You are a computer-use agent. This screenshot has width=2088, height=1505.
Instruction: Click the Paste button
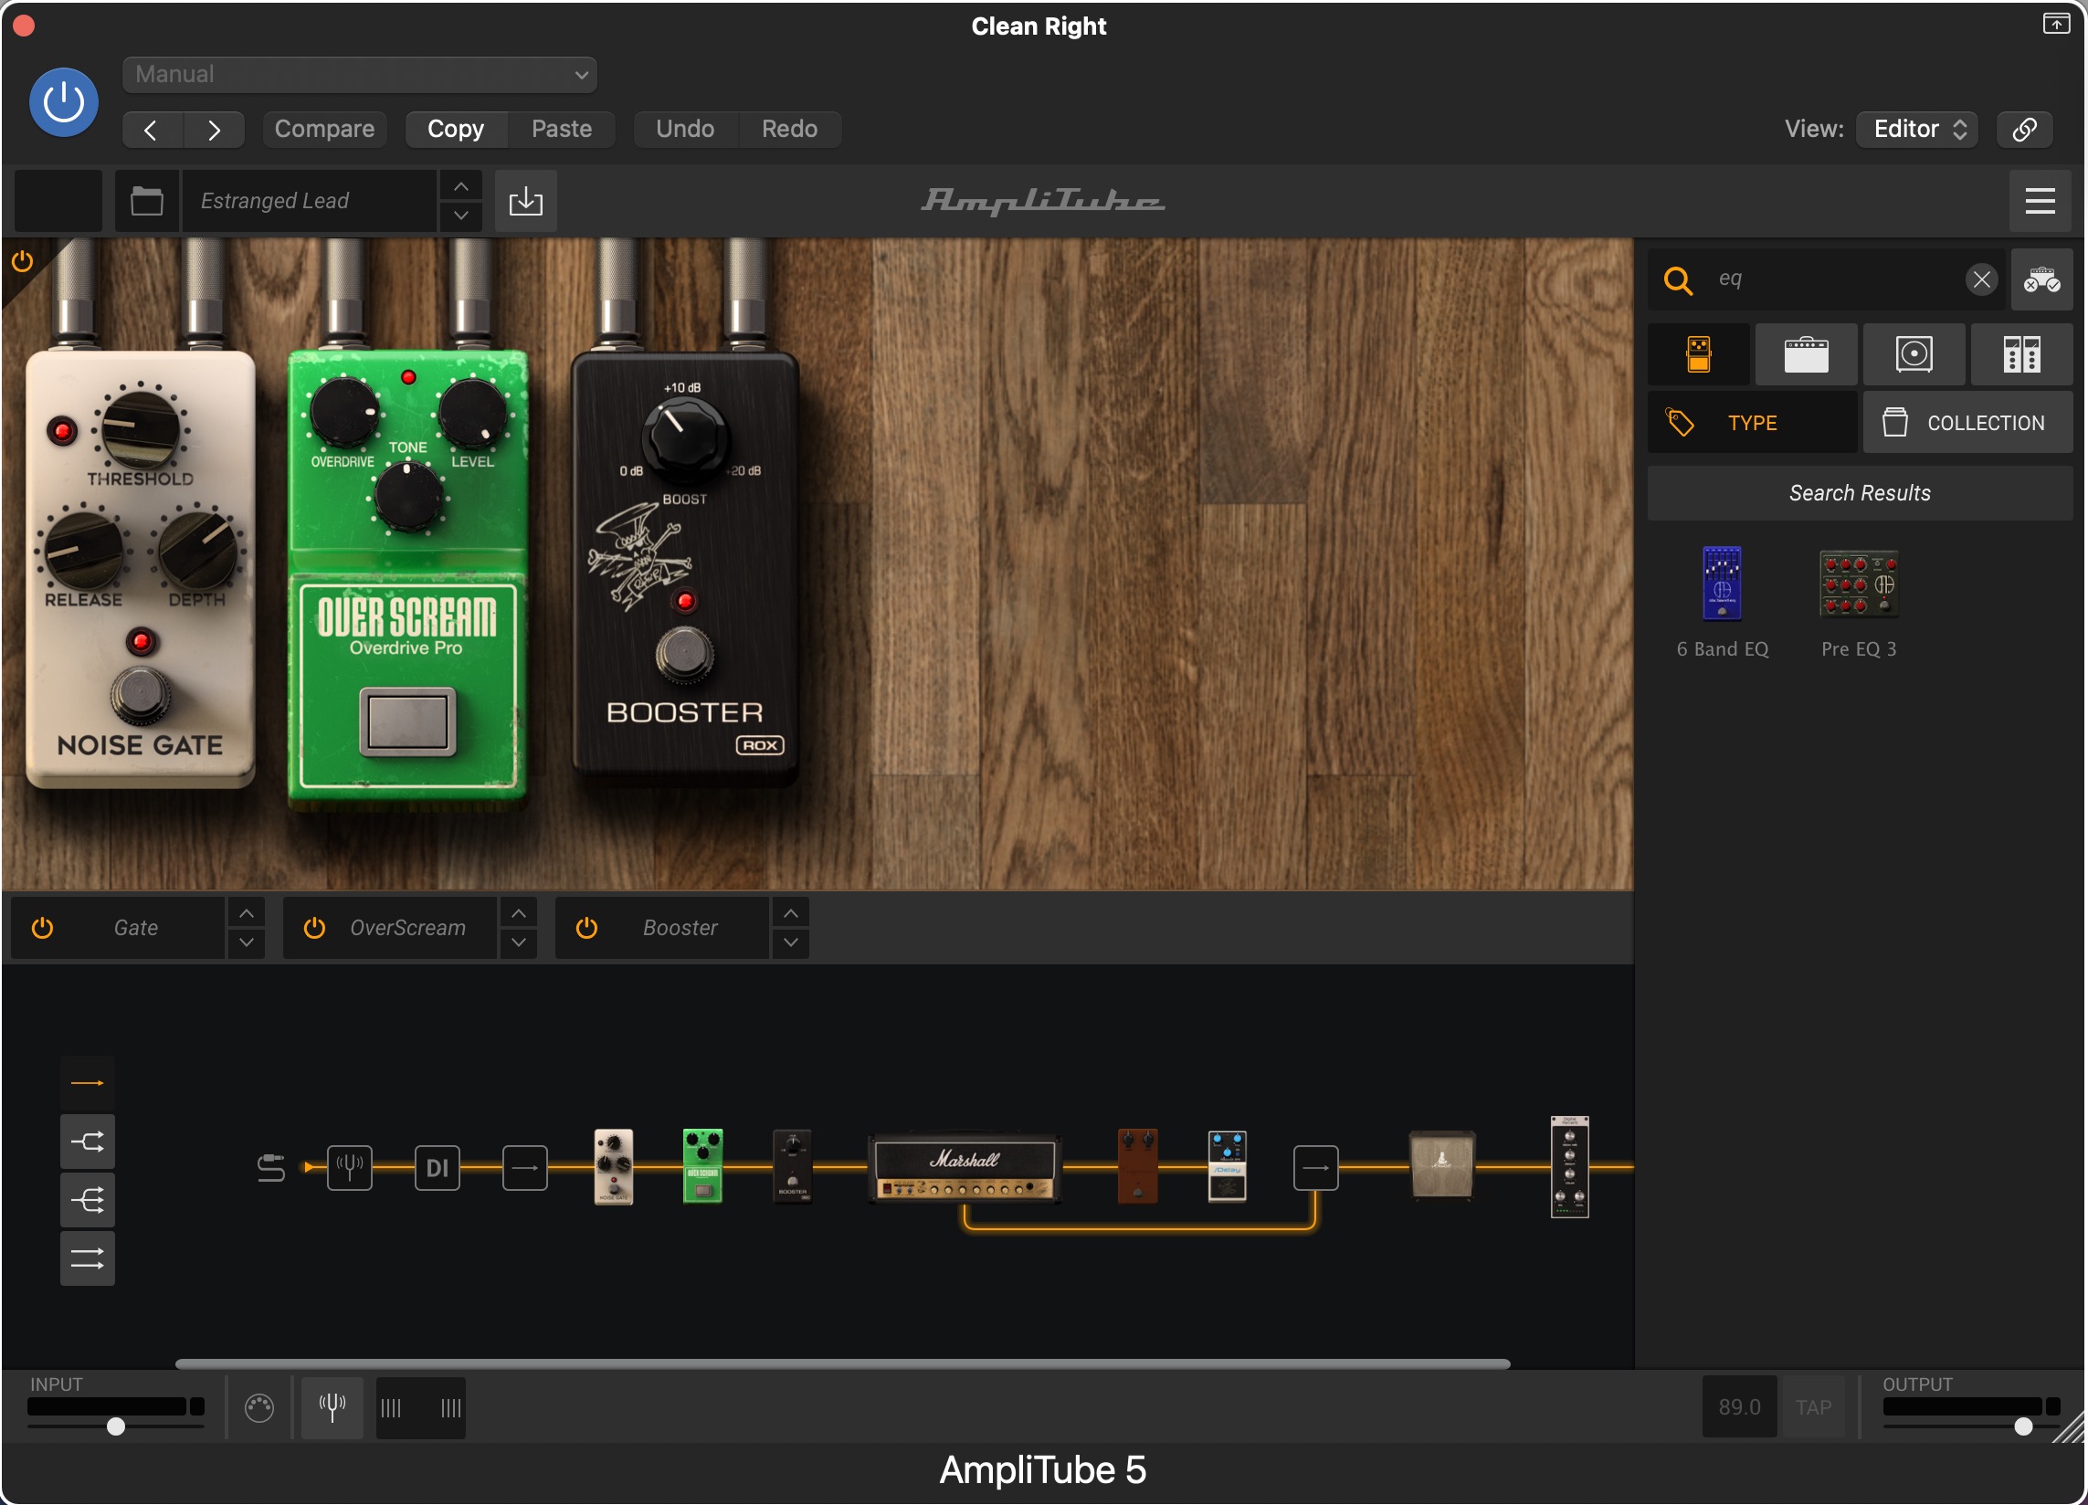tap(561, 129)
